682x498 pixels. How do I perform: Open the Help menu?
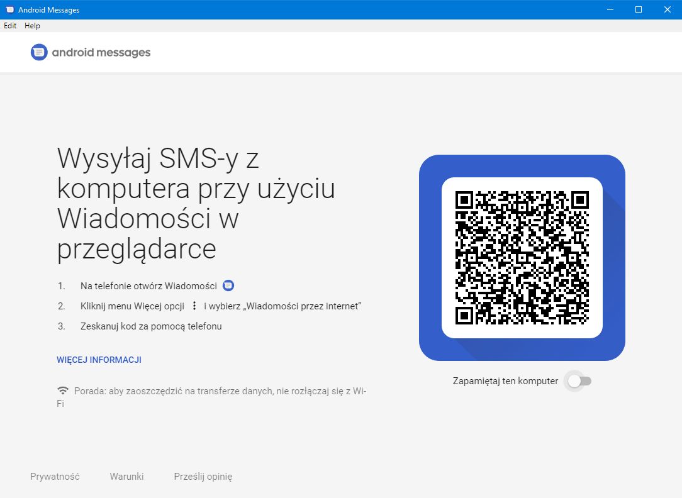(x=32, y=26)
